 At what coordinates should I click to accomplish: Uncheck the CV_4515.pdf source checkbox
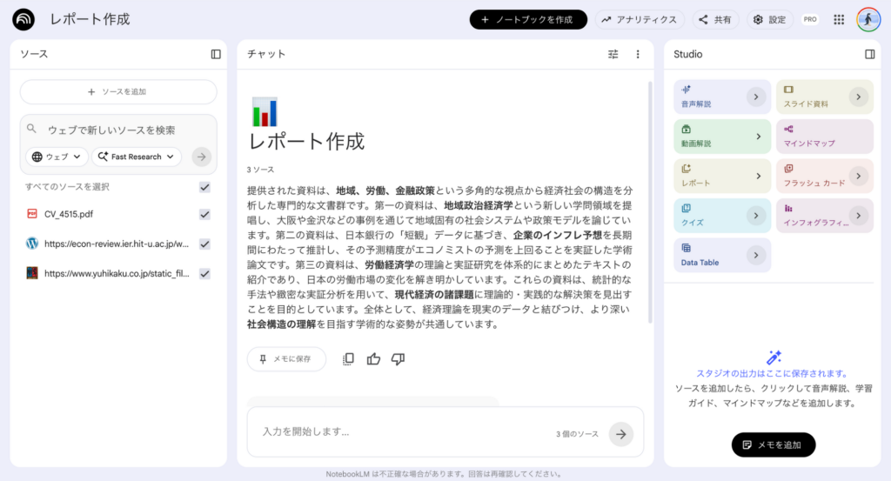[204, 214]
